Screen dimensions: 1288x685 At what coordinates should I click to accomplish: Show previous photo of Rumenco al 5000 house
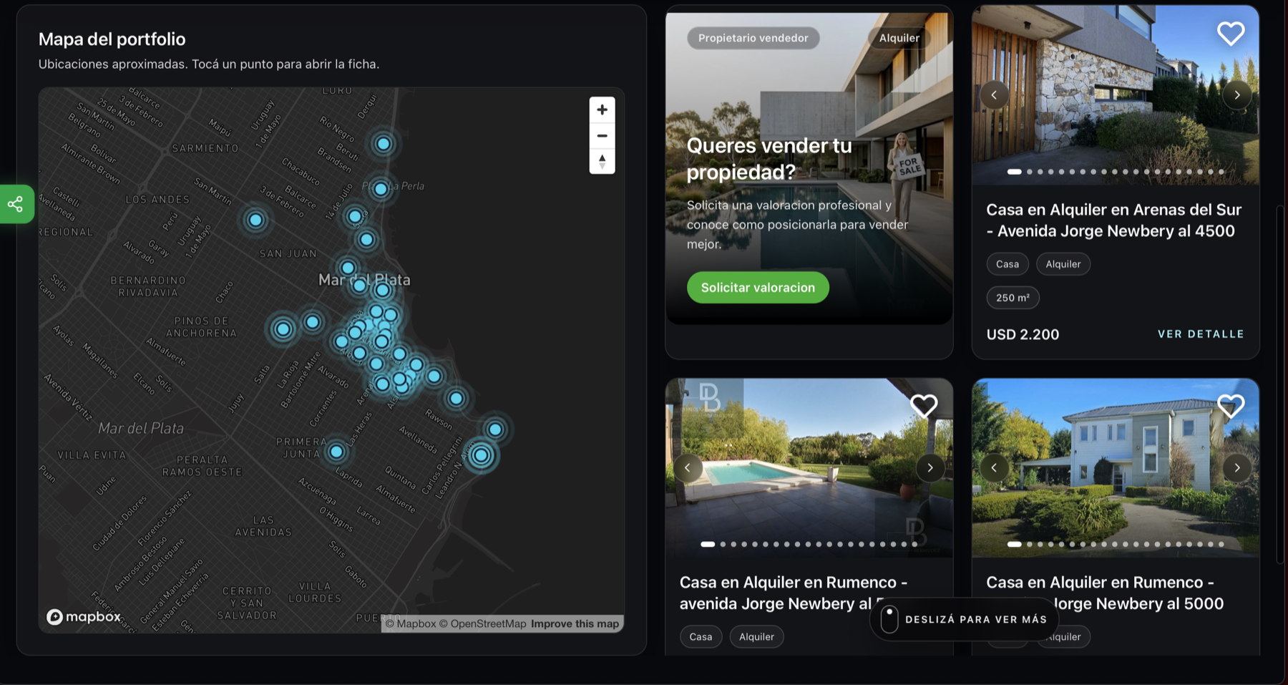994,468
